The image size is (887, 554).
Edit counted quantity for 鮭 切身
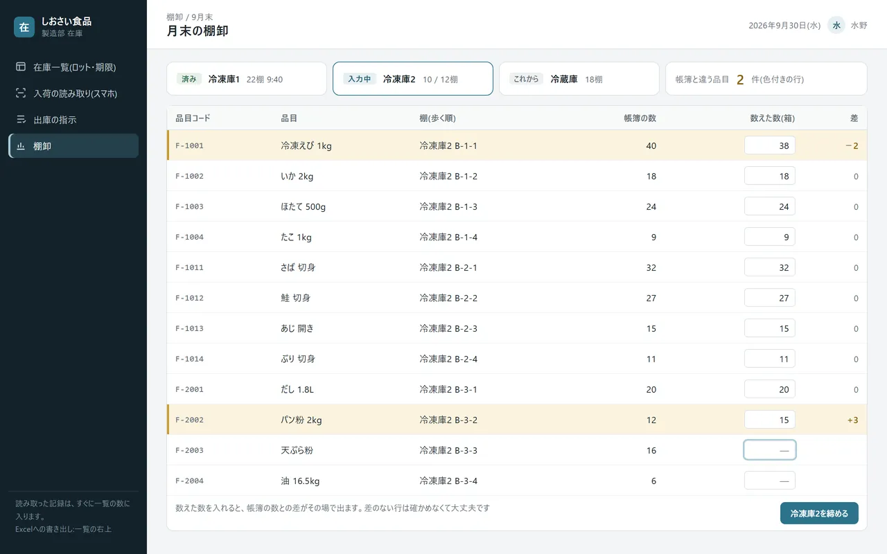point(770,298)
